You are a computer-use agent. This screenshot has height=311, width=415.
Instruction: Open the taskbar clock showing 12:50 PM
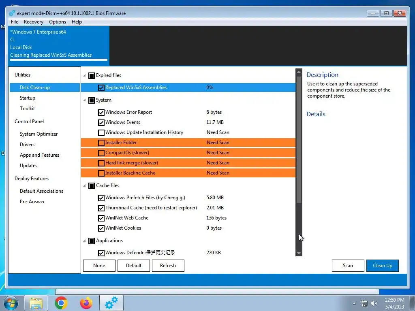click(x=394, y=303)
